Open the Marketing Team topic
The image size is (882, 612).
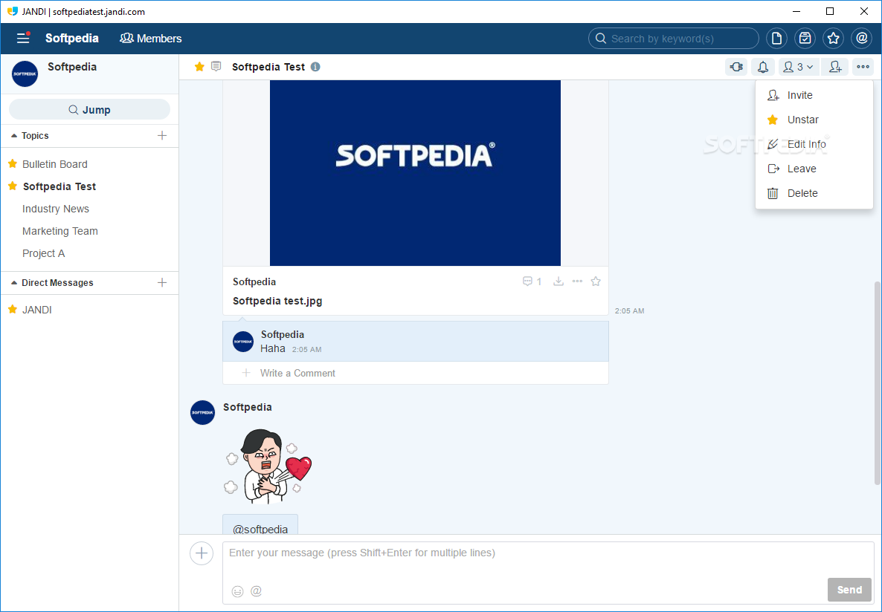59,231
